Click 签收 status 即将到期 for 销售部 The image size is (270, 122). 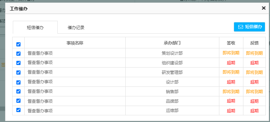[x=231, y=92]
